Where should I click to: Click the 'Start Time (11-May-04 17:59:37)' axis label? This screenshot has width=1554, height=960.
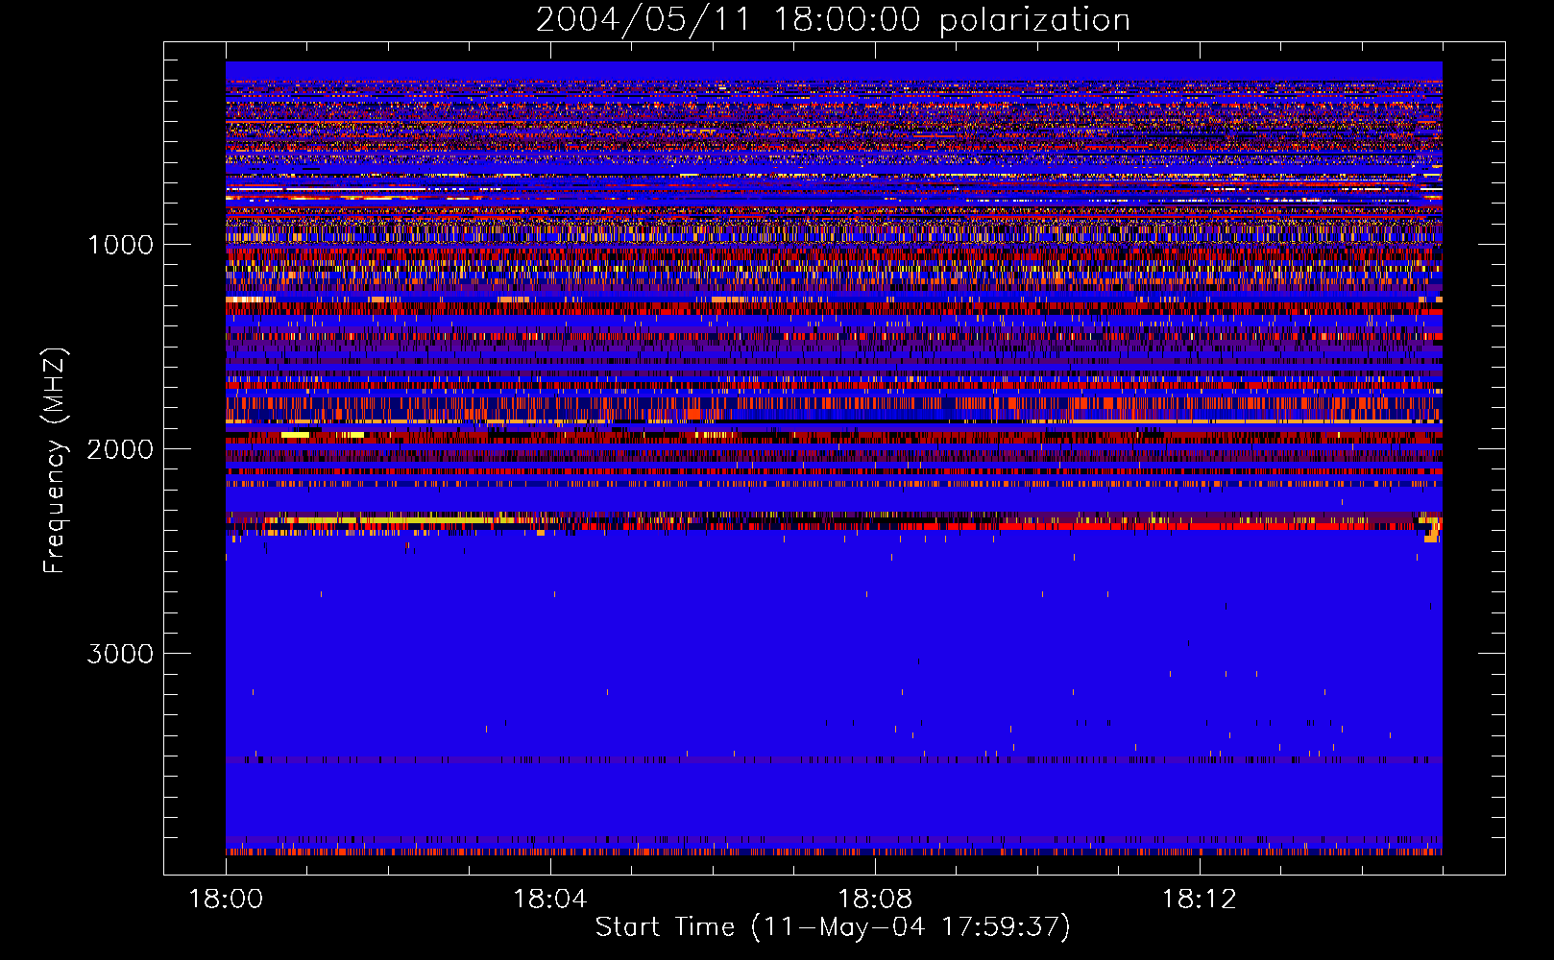(833, 927)
